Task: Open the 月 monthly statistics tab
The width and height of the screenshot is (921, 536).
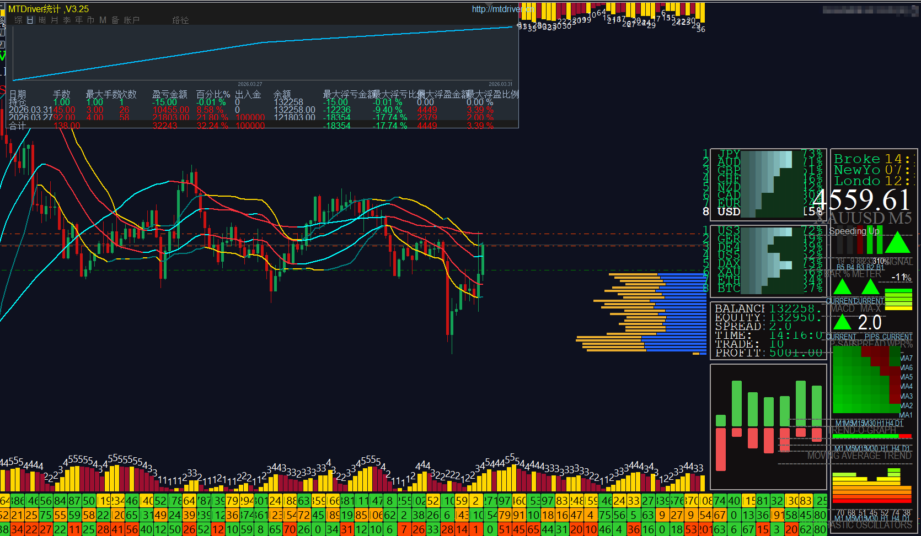Action: pos(55,20)
